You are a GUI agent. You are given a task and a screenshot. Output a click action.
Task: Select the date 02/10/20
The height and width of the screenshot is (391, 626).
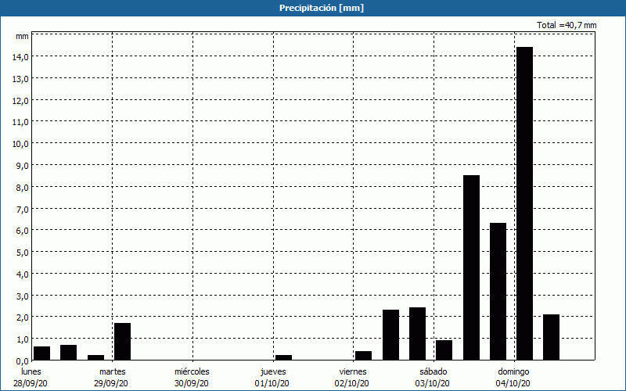coord(352,383)
